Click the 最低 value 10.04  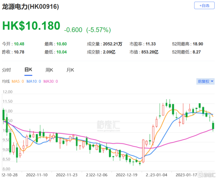tap(62, 52)
